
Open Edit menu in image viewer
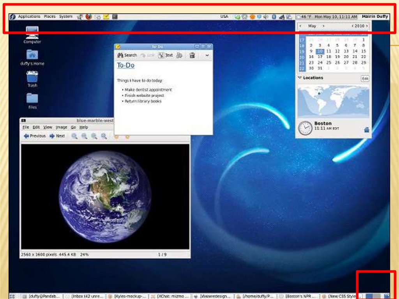coord(36,127)
